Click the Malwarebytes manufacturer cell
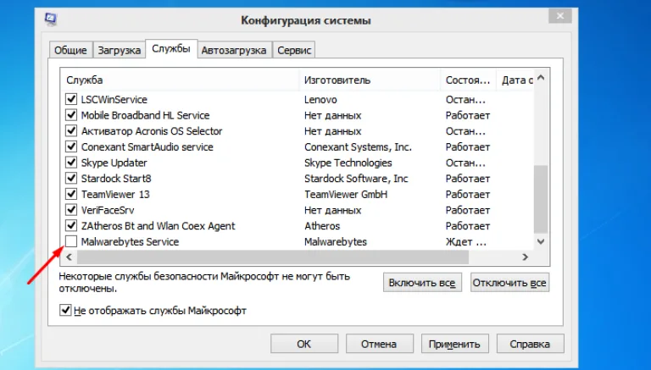 (336, 241)
